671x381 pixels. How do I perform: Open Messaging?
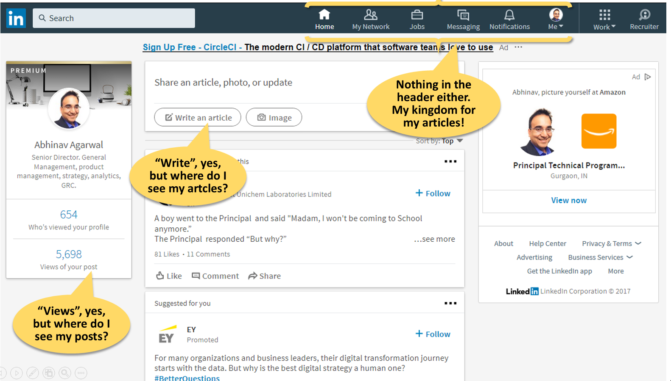tap(463, 19)
